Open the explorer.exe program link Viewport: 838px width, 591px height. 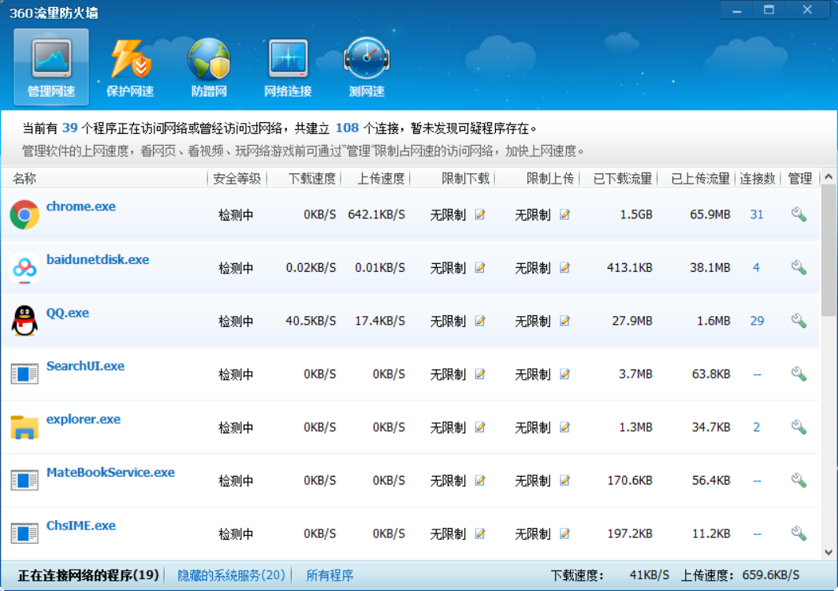84,419
